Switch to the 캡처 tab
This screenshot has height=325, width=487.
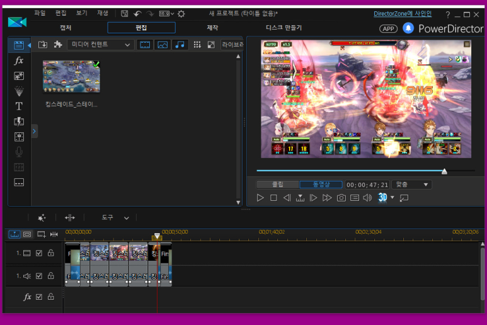tap(66, 28)
